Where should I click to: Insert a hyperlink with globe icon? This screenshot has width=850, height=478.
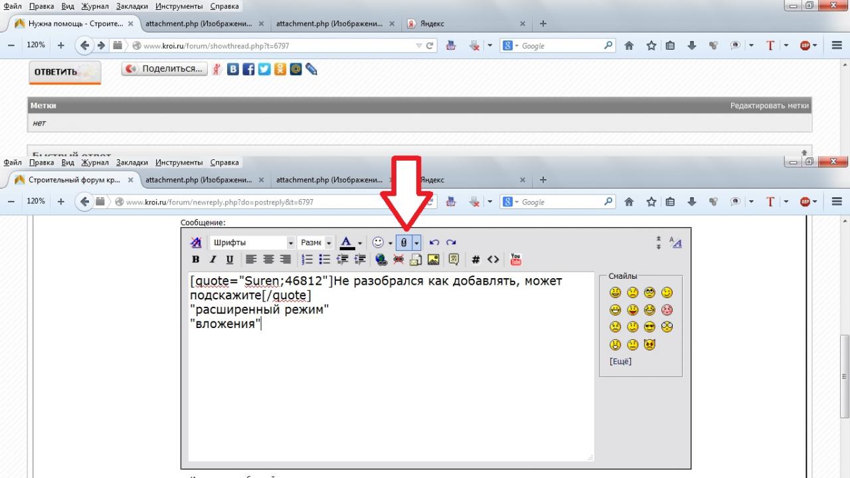tap(381, 260)
